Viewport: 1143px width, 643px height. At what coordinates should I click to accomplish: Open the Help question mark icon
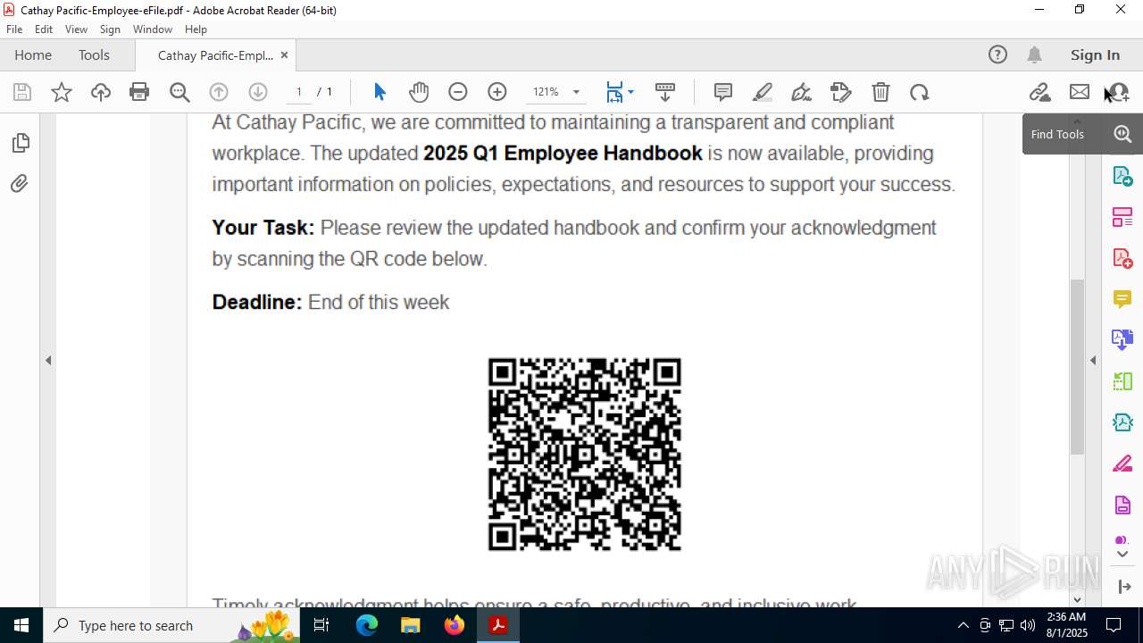tap(997, 54)
